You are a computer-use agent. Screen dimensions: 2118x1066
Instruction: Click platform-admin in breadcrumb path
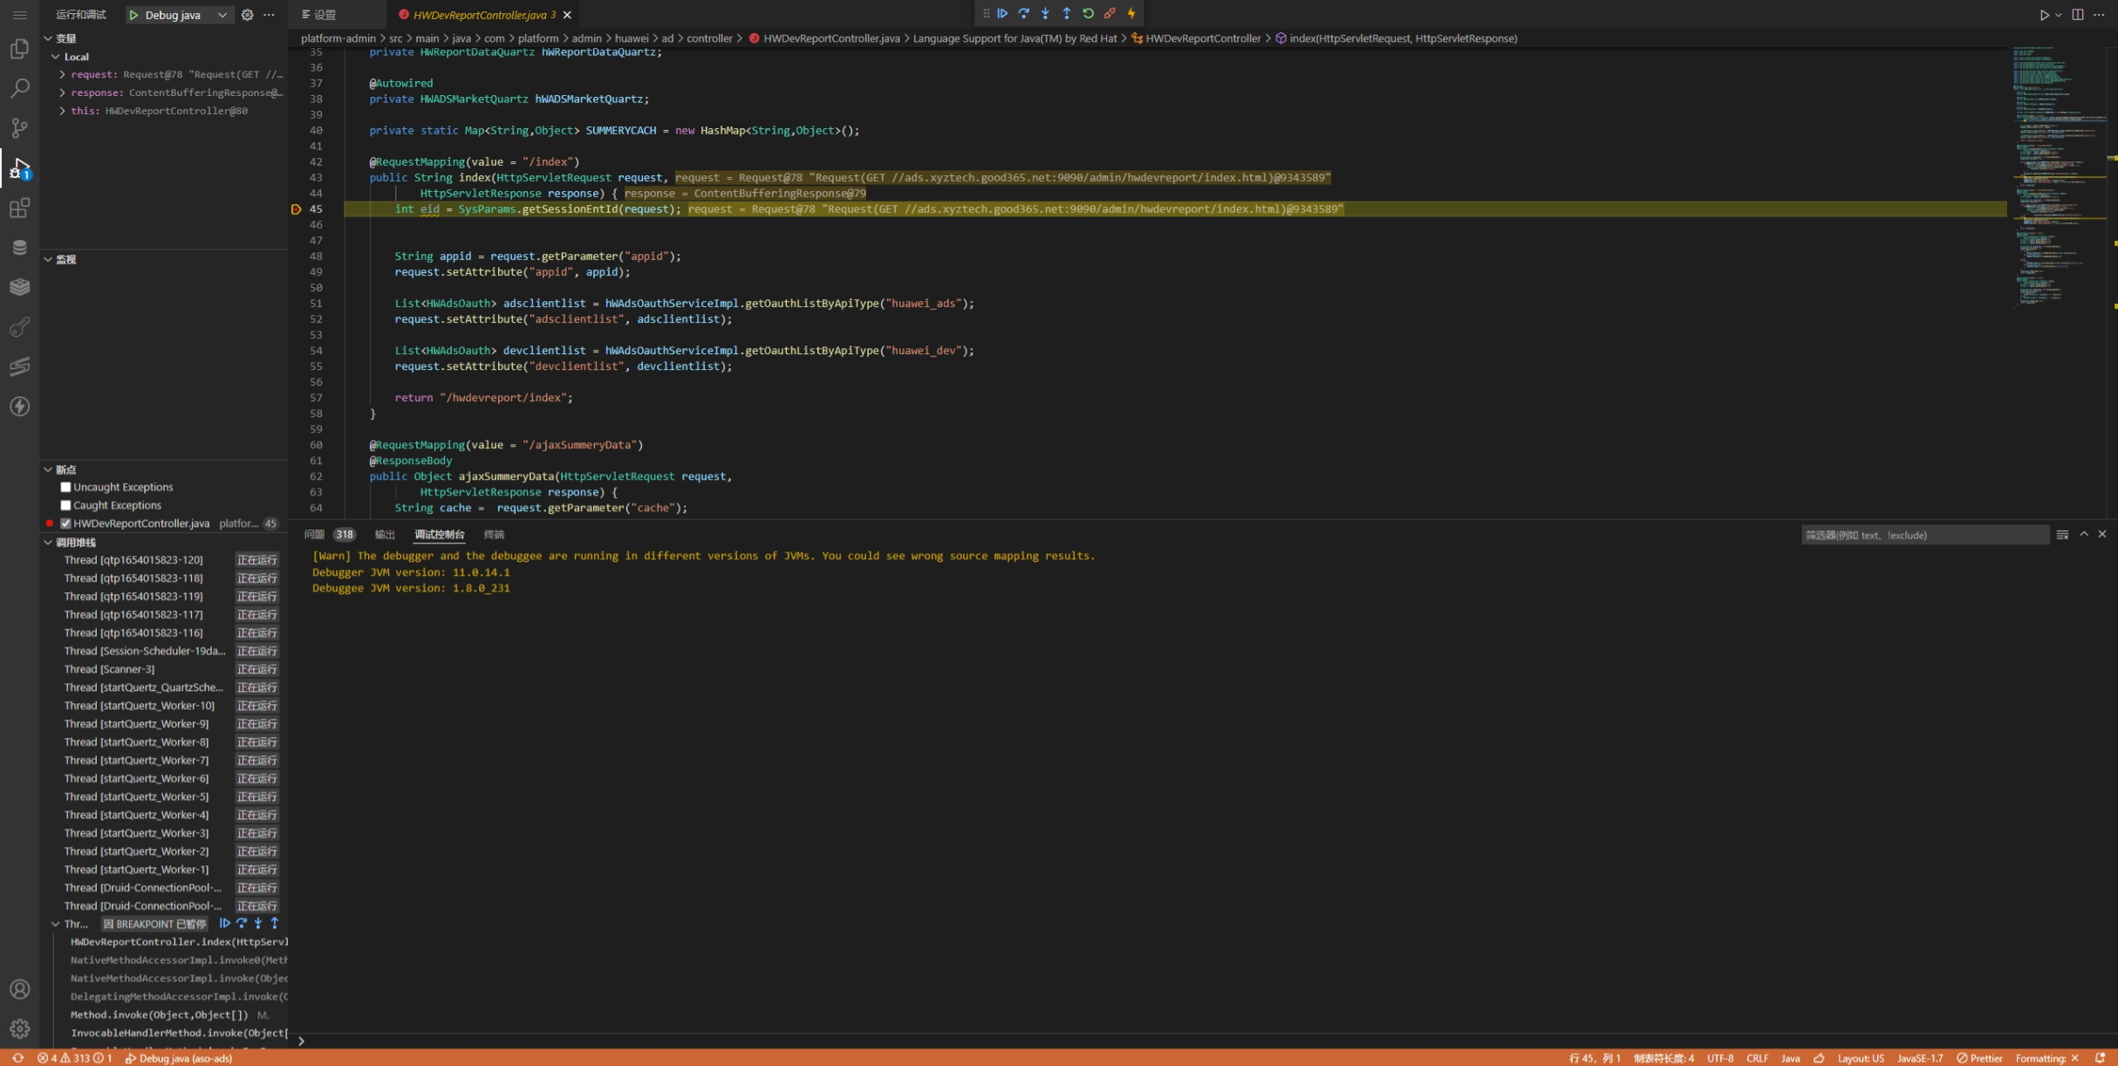click(338, 38)
